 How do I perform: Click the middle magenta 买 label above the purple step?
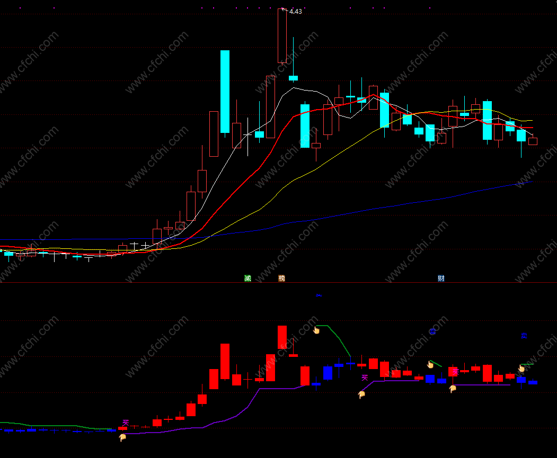pyautogui.click(x=365, y=378)
